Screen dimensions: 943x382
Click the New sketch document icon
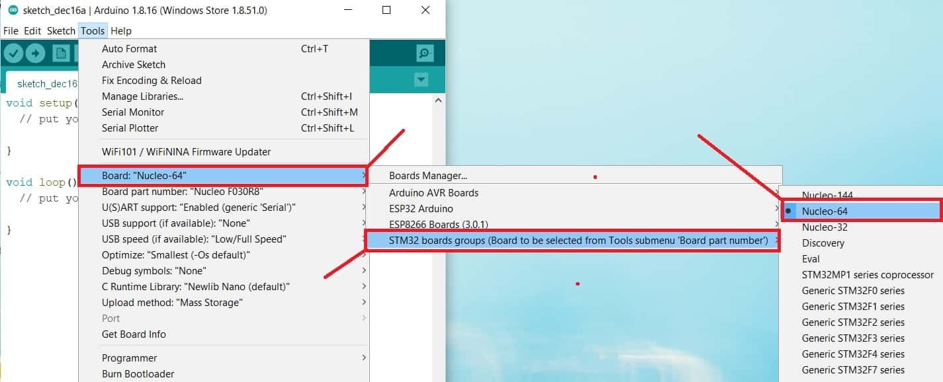[61, 54]
